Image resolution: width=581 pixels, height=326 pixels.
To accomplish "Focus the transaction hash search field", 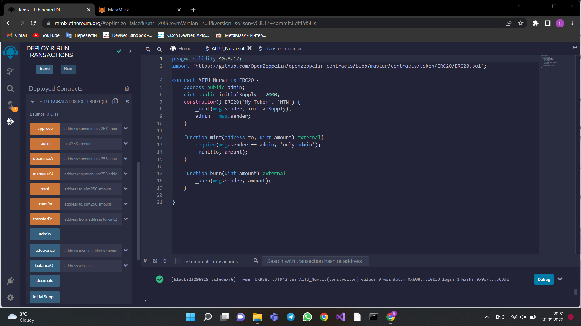I will pos(315,261).
